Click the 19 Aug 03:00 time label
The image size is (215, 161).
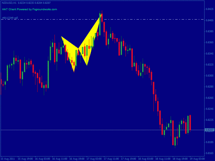(197, 159)
